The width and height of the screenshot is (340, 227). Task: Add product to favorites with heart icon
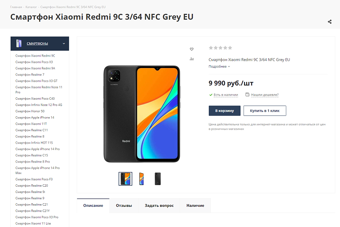pos(192,49)
